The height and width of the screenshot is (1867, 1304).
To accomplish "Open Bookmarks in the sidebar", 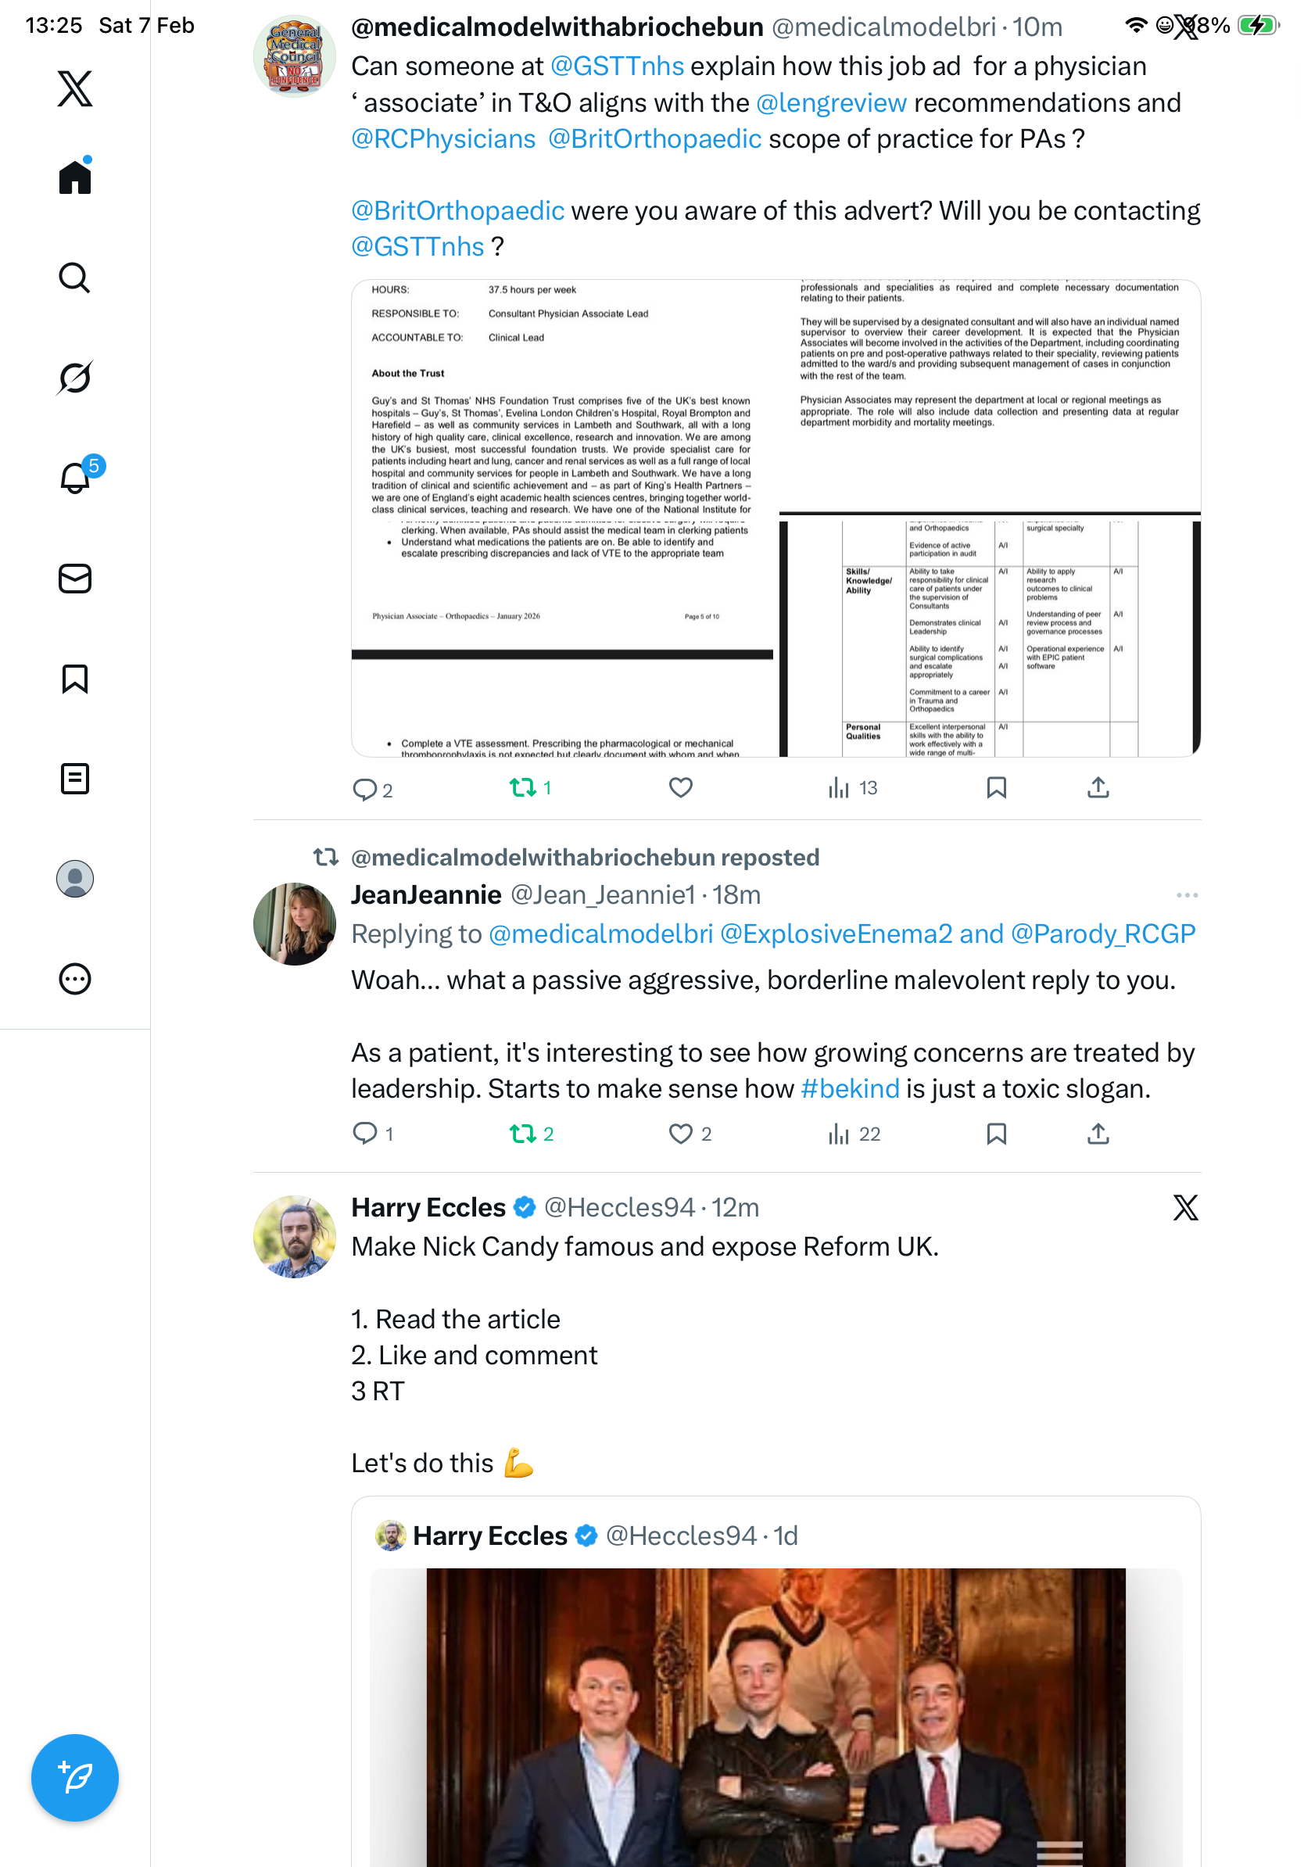I will (75, 678).
